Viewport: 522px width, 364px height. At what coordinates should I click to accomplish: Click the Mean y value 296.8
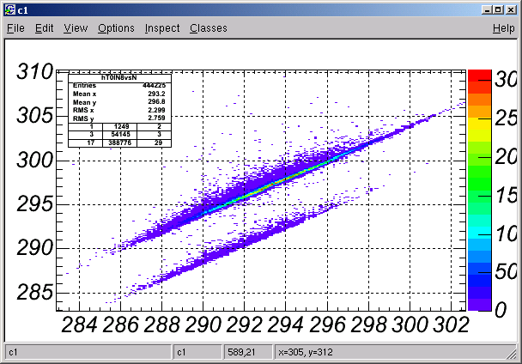(x=156, y=102)
